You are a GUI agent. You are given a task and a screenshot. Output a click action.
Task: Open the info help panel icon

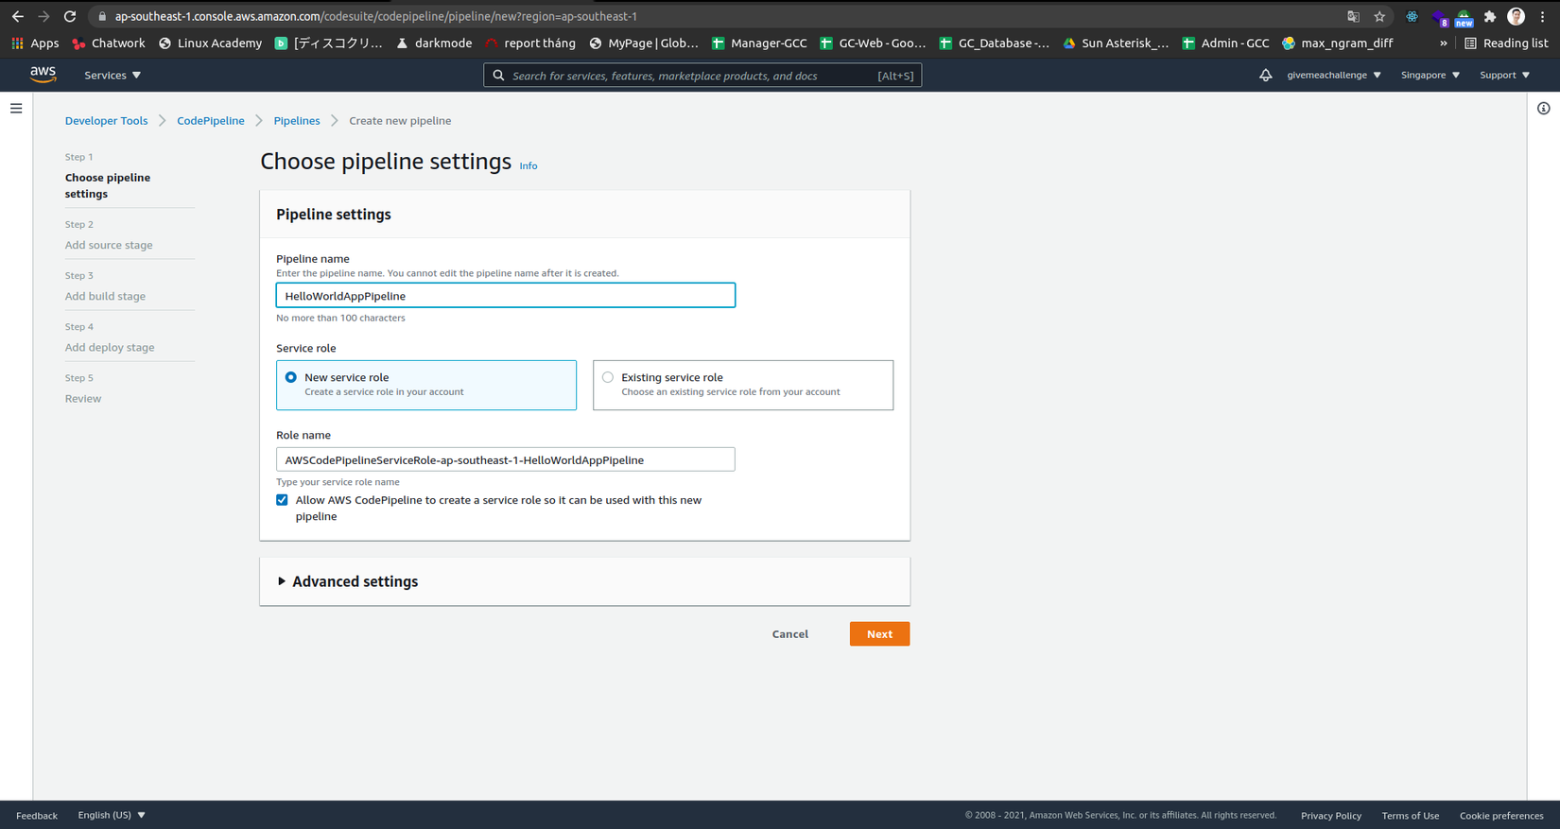click(1543, 109)
